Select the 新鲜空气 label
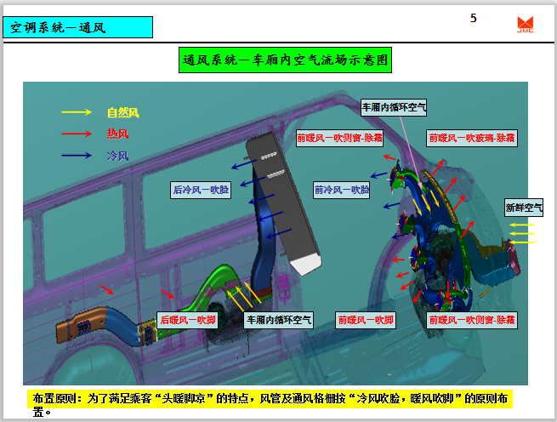 pos(524,208)
